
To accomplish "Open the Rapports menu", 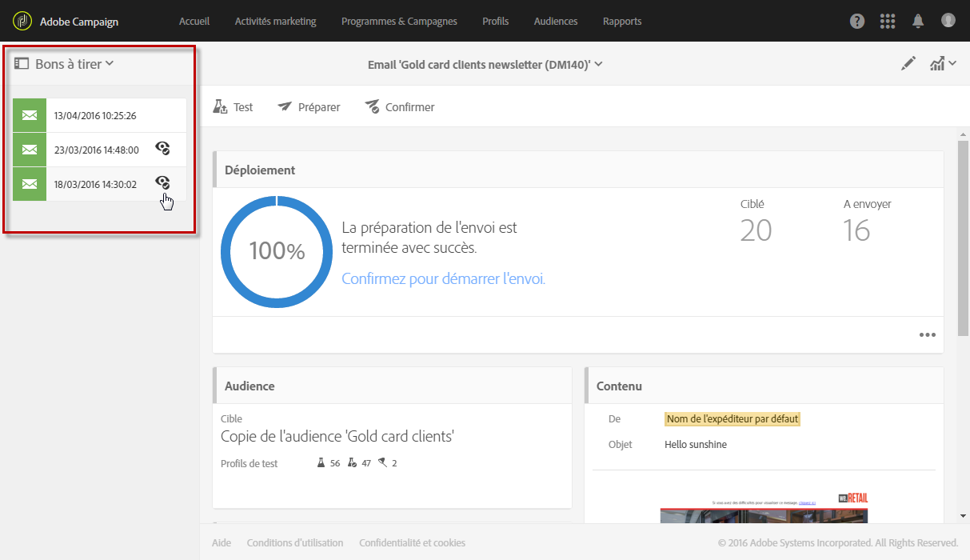I will [x=622, y=22].
